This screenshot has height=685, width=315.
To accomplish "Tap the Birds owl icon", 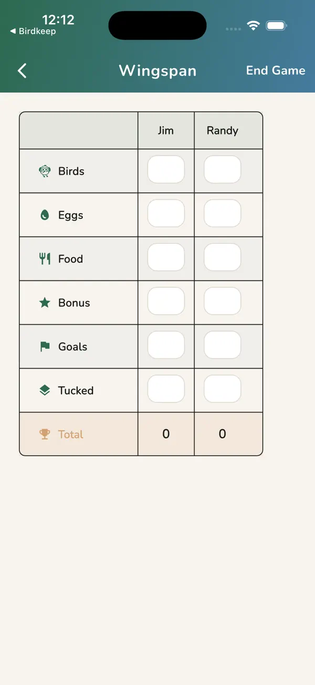I will pyautogui.click(x=45, y=171).
